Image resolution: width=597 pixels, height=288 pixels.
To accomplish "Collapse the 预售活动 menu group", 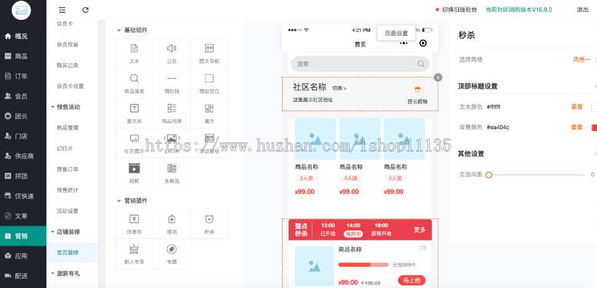I will tap(52, 107).
